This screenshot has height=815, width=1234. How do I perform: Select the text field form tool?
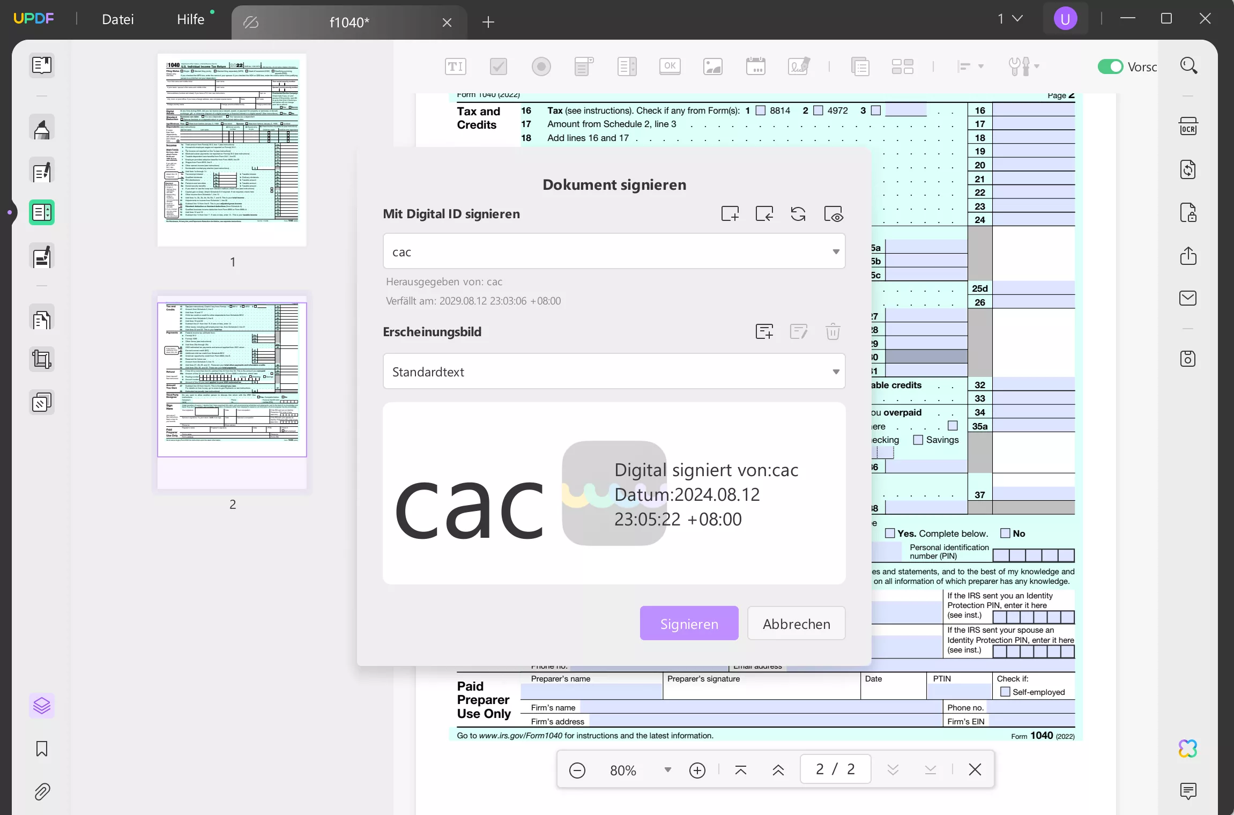[x=455, y=66]
